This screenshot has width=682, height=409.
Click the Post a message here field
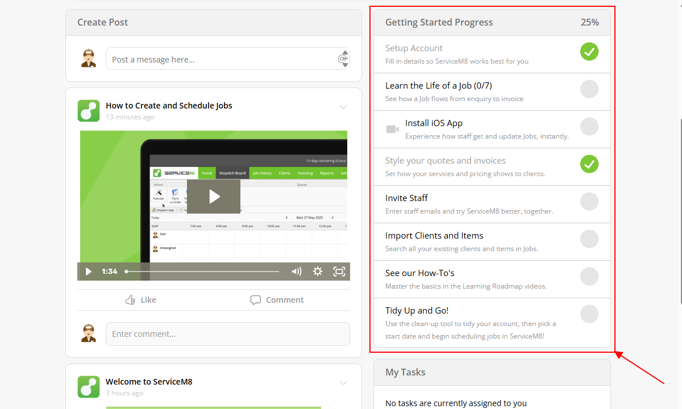[227, 59]
